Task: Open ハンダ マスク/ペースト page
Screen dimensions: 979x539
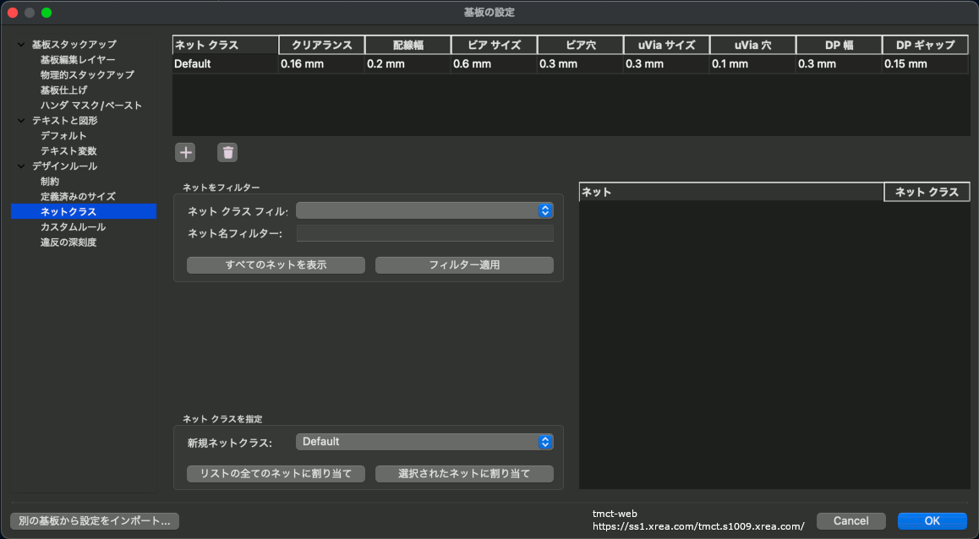Action: point(91,106)
